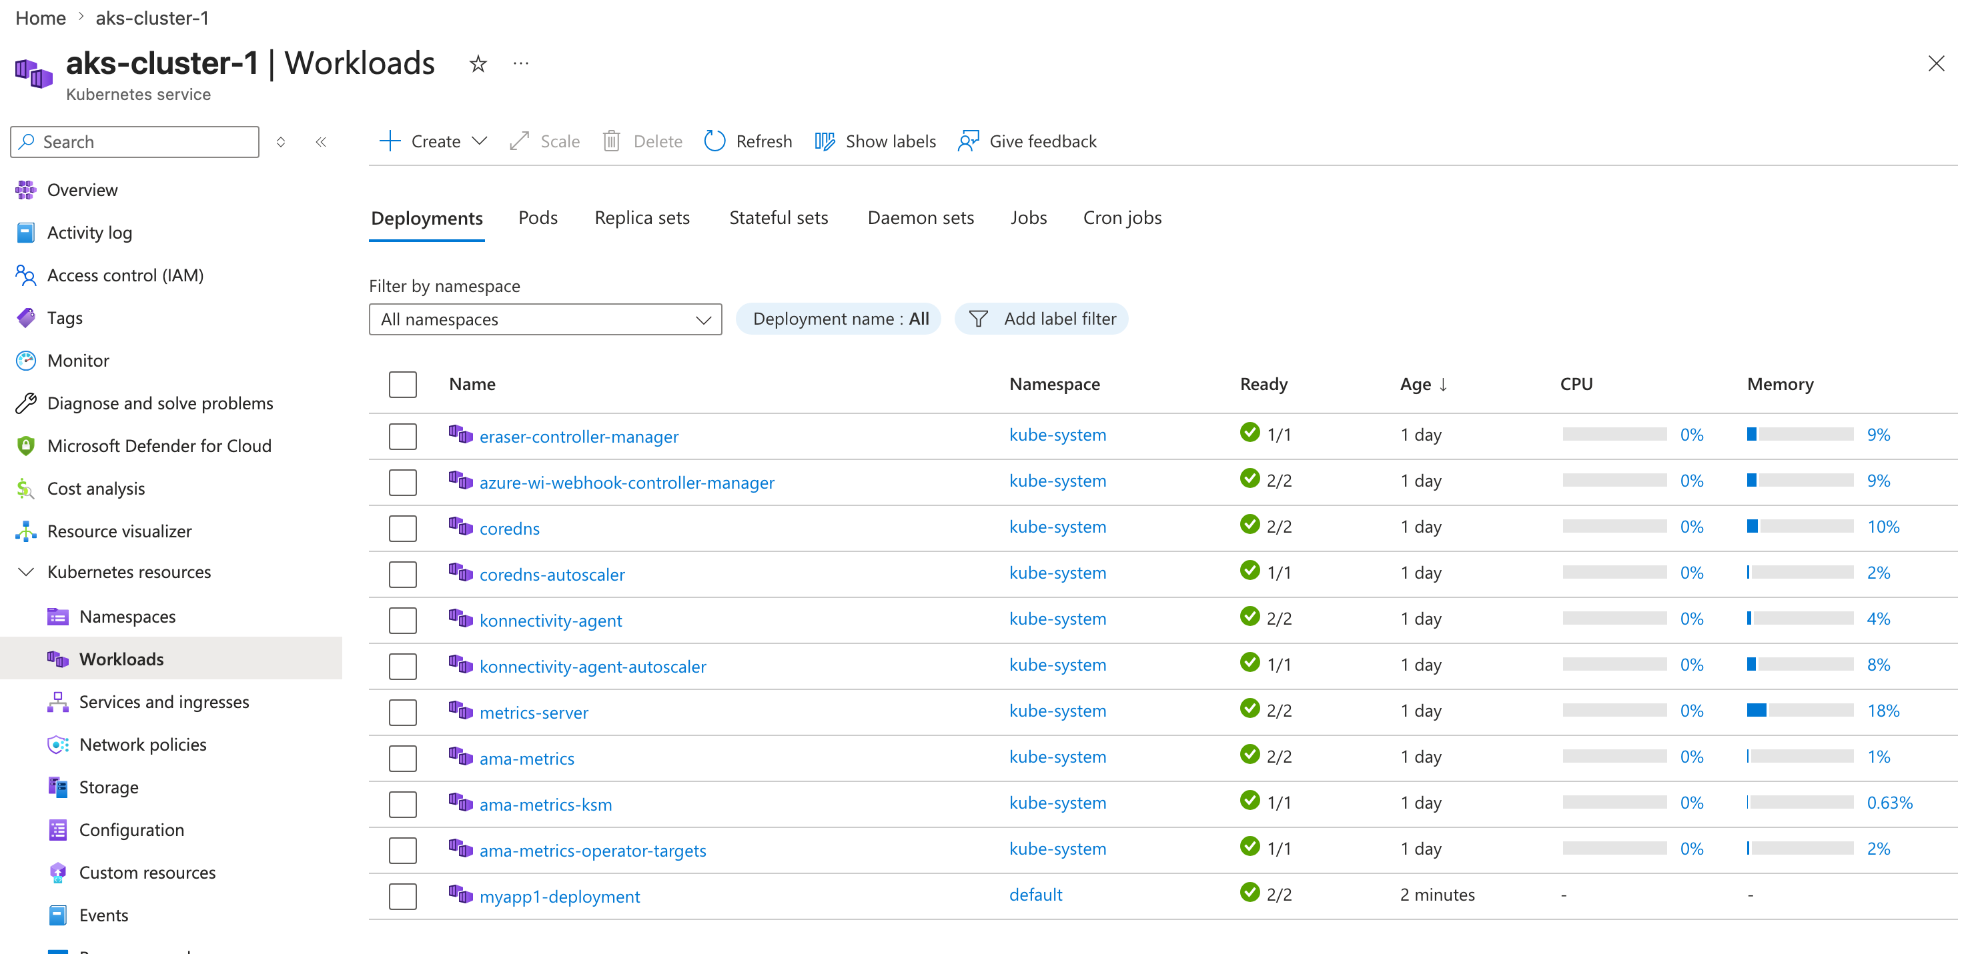
Task: Click the Diagnose and solve problems wrench icon
Action: pyautogui.click(x=26, y=403)
